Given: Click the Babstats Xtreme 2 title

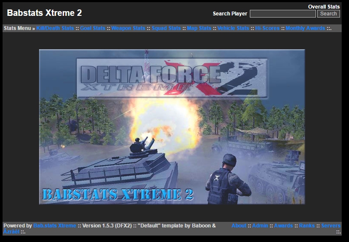Looking at the screenshot, I should [x=44, y=13].
